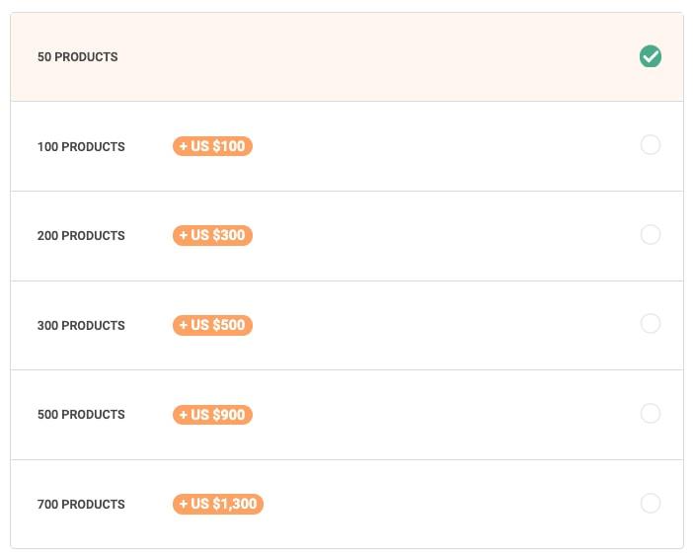
Task: Click the highlighted 50 Products row background
Action: tap(346, 57)
